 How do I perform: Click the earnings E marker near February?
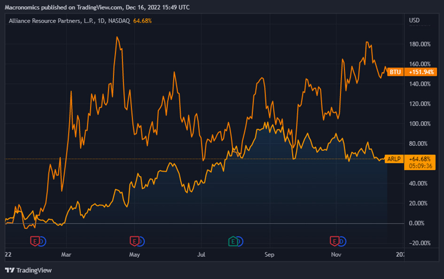(35, 241)
